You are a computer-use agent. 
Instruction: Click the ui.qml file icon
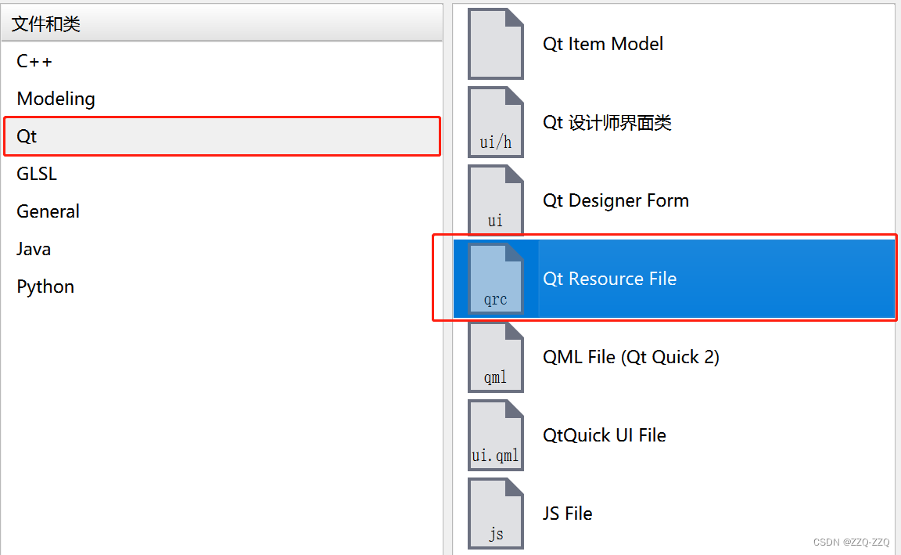(x=495, y=434)
